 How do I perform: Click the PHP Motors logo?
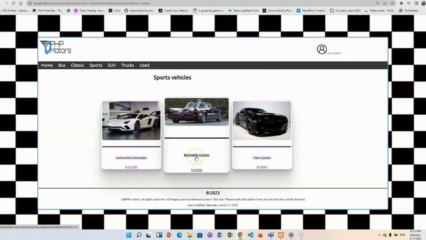click(x=56, y=47)
